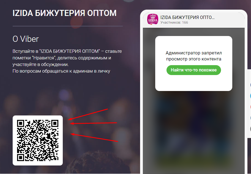This screenshot has height=174, width=251.
Task: Open the dark blue Facebook share circle
Action: click(250, 85)
